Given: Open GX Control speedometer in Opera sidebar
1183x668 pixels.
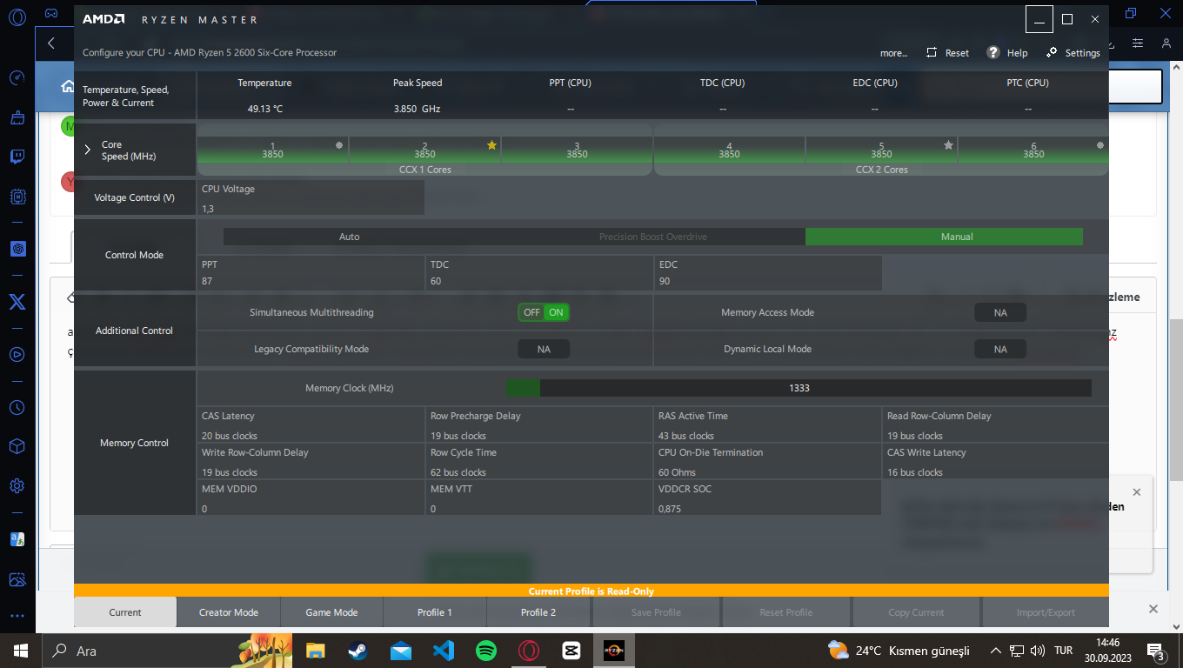Looking at the screenshot, I should point(17,78).
